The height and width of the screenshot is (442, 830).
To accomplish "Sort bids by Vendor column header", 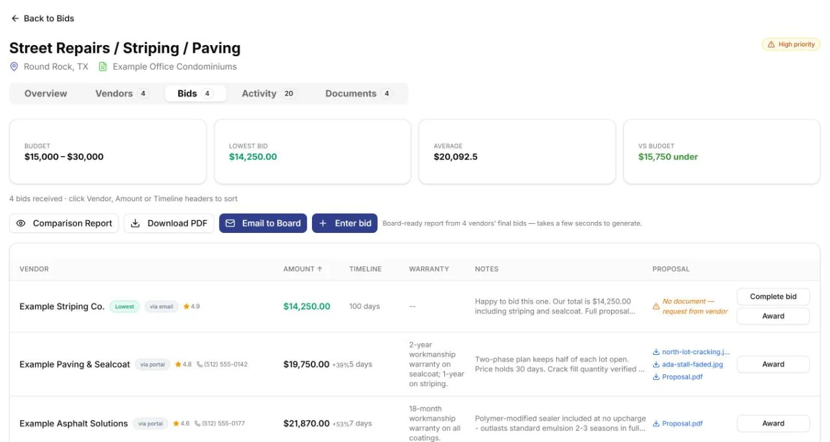I will pos(34,269).
